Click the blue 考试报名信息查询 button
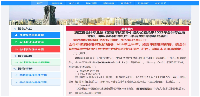 pyautogui.click(x=36, y=35)
